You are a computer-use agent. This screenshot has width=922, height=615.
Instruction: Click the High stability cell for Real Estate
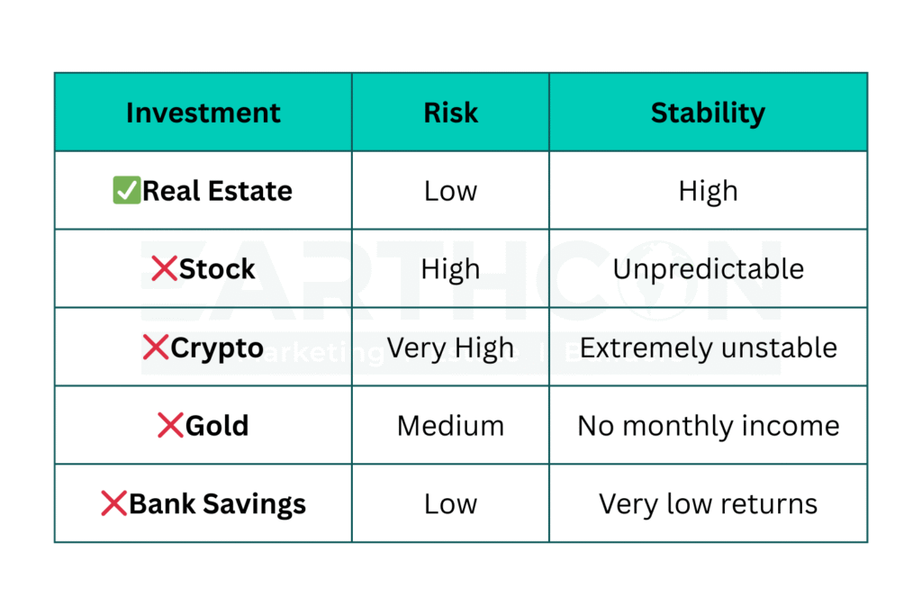(708, 191)
